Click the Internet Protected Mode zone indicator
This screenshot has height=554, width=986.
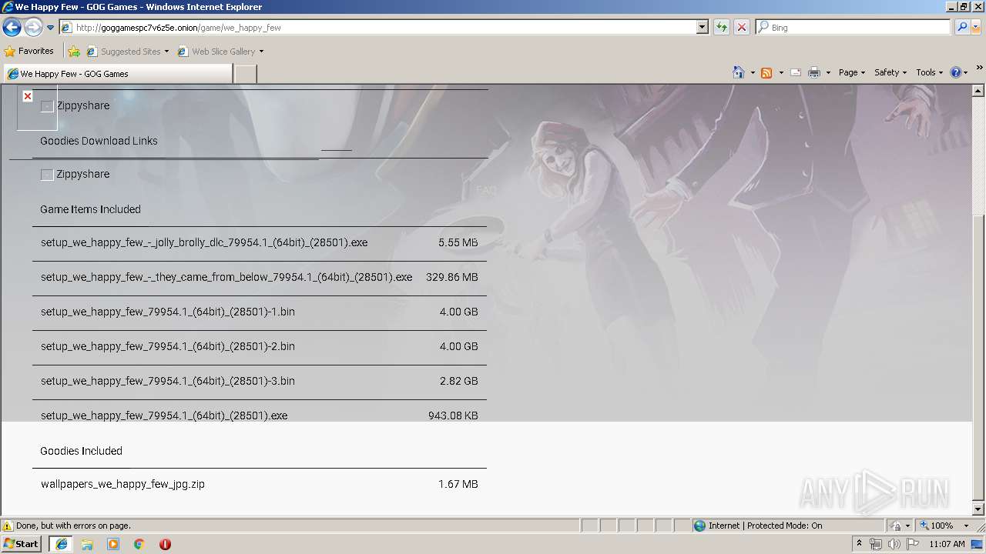pos(758,526)
